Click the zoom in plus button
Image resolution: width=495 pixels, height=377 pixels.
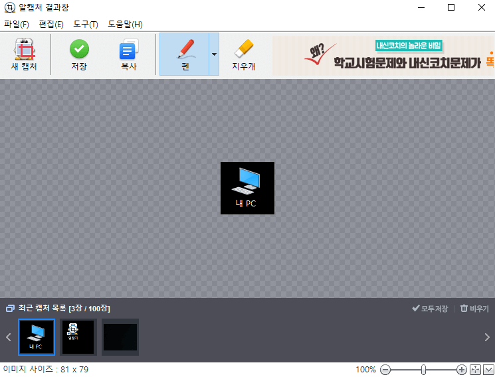462,370
